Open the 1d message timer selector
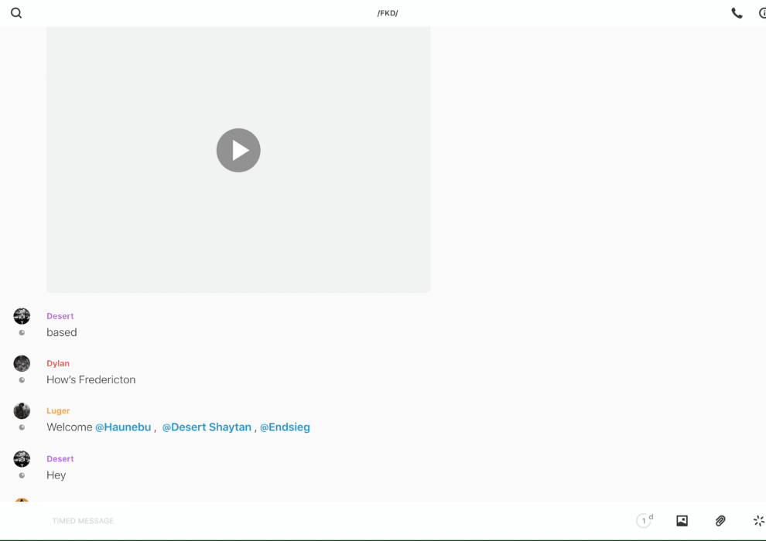The width and height of the screenshot is (766, 541). (644, 521)
